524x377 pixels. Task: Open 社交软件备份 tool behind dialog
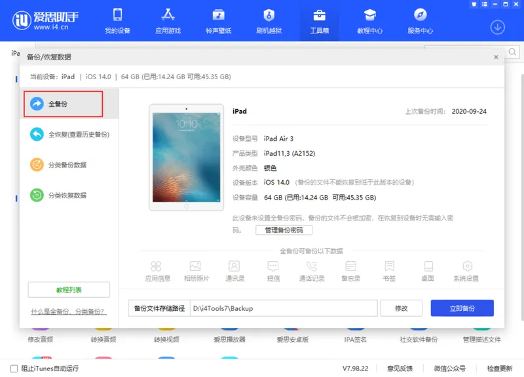tap(419, 340)
